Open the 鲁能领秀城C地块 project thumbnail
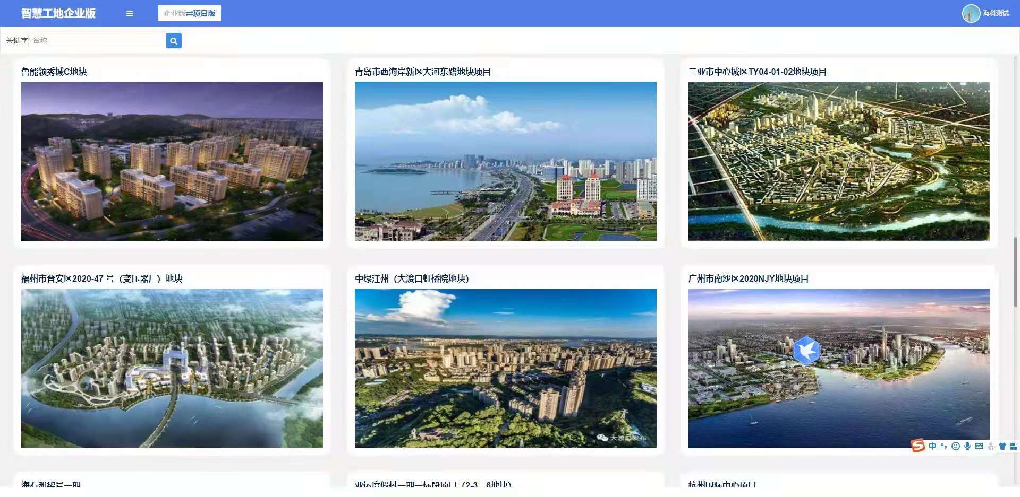 pyautogui.click(x=172, y=161)
